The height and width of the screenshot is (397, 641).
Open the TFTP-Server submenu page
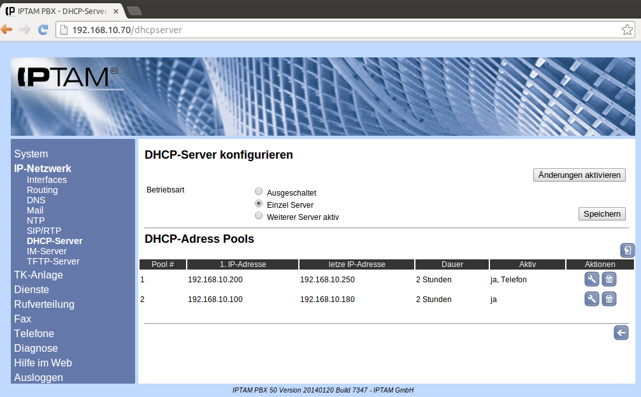click(x=53, y=261)
